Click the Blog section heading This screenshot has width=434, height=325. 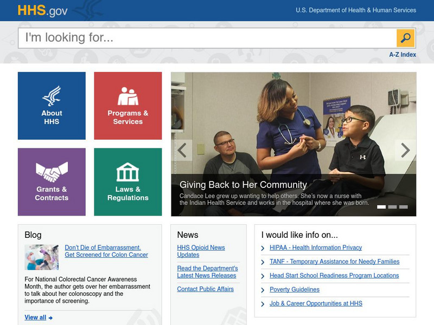[x=33, y=235]
